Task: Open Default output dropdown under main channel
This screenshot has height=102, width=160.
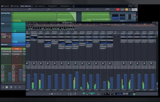Action: click(137, 90)
